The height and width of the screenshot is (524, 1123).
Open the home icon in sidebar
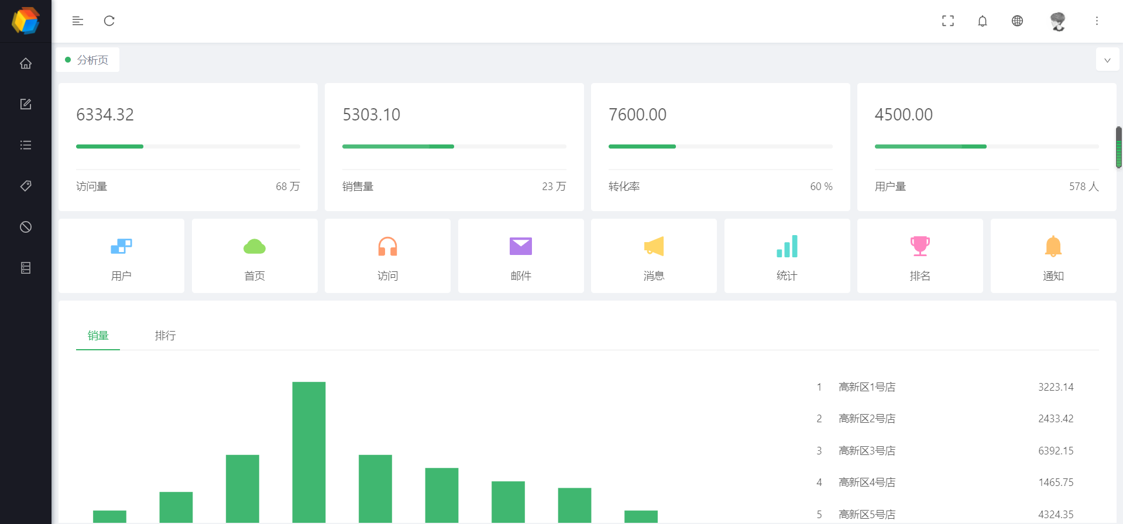(26, 63)
